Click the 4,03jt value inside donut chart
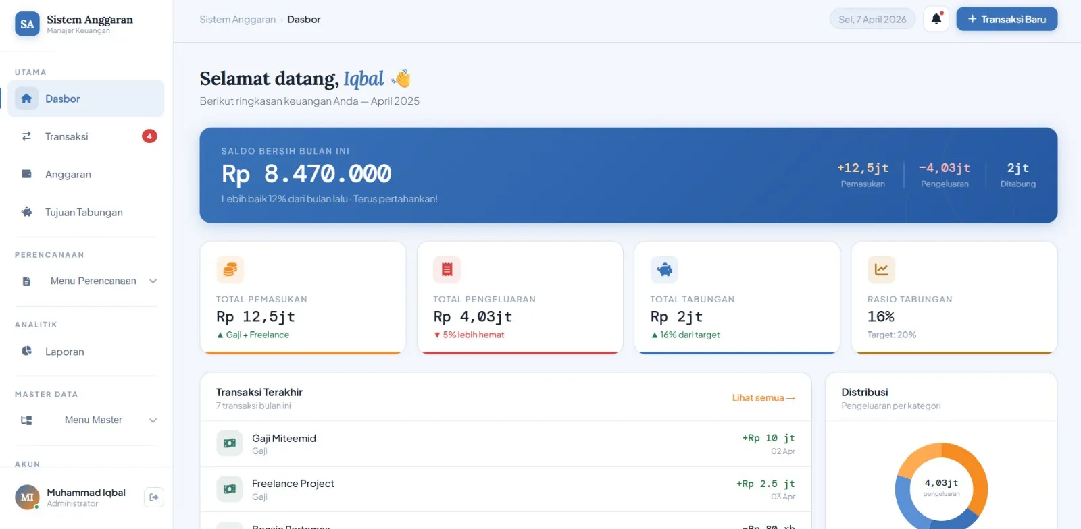 (941, 483)
